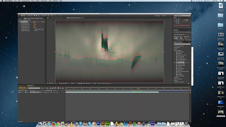
Task: Toggle the From Current Time checkbox
Action: 174,40
